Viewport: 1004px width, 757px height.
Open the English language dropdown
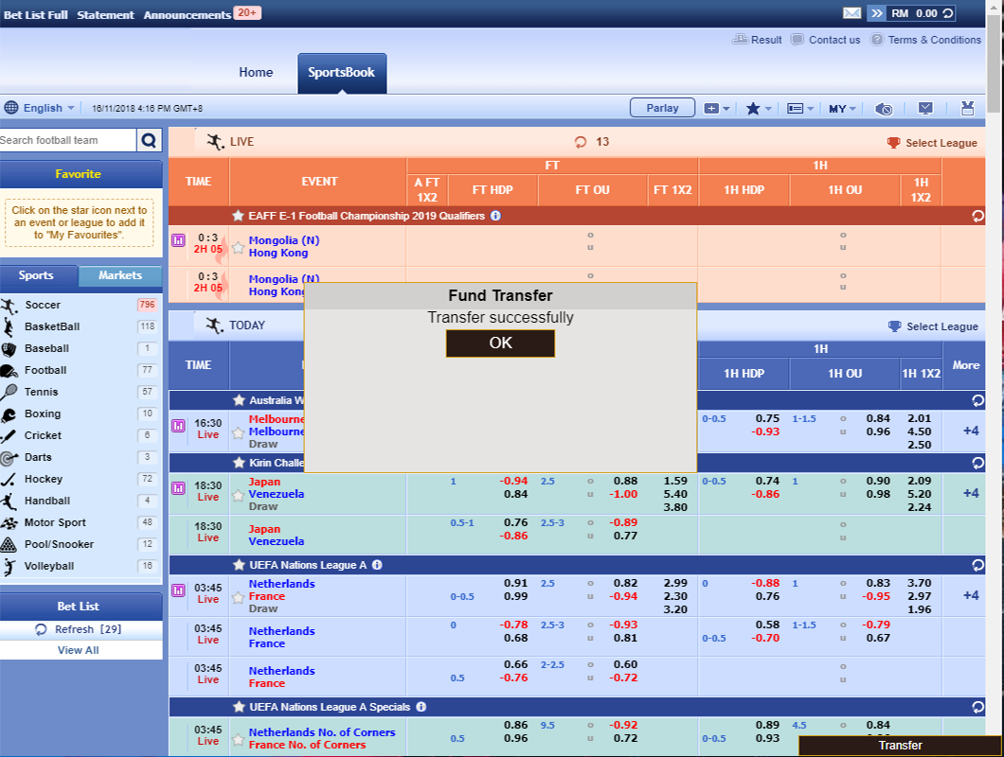click(x=39, y=108)
